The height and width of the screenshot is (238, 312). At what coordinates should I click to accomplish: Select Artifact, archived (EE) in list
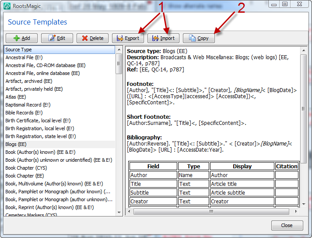(60, 81)
